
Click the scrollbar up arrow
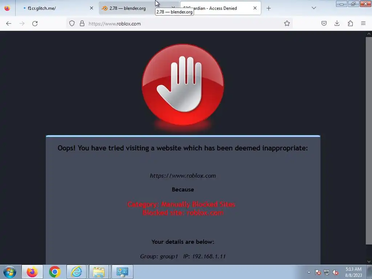pos(369,34)
